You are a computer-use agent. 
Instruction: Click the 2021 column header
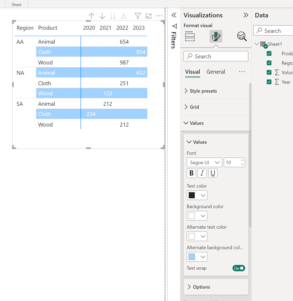coord(105,28)
